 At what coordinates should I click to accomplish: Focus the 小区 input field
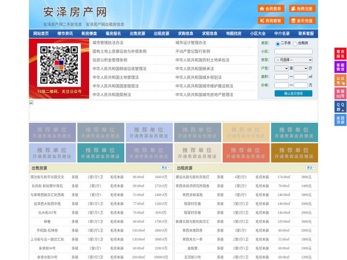(x=294, y=52)
